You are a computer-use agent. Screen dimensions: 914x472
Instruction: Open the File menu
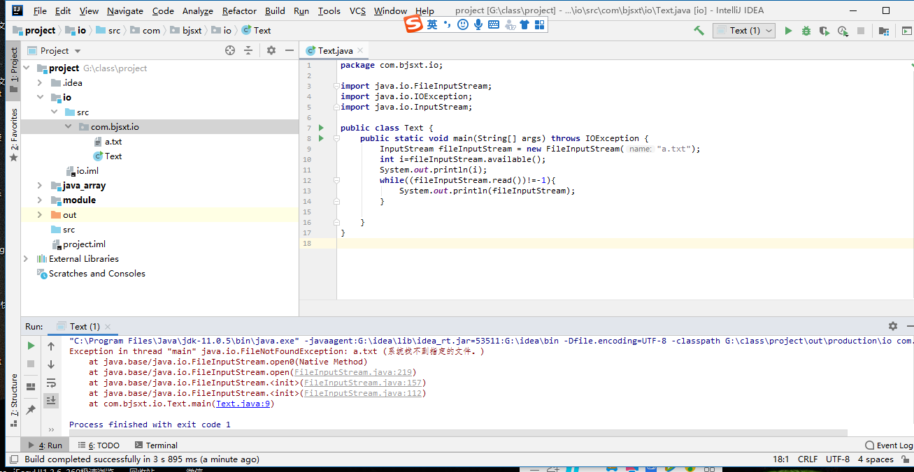40,10
